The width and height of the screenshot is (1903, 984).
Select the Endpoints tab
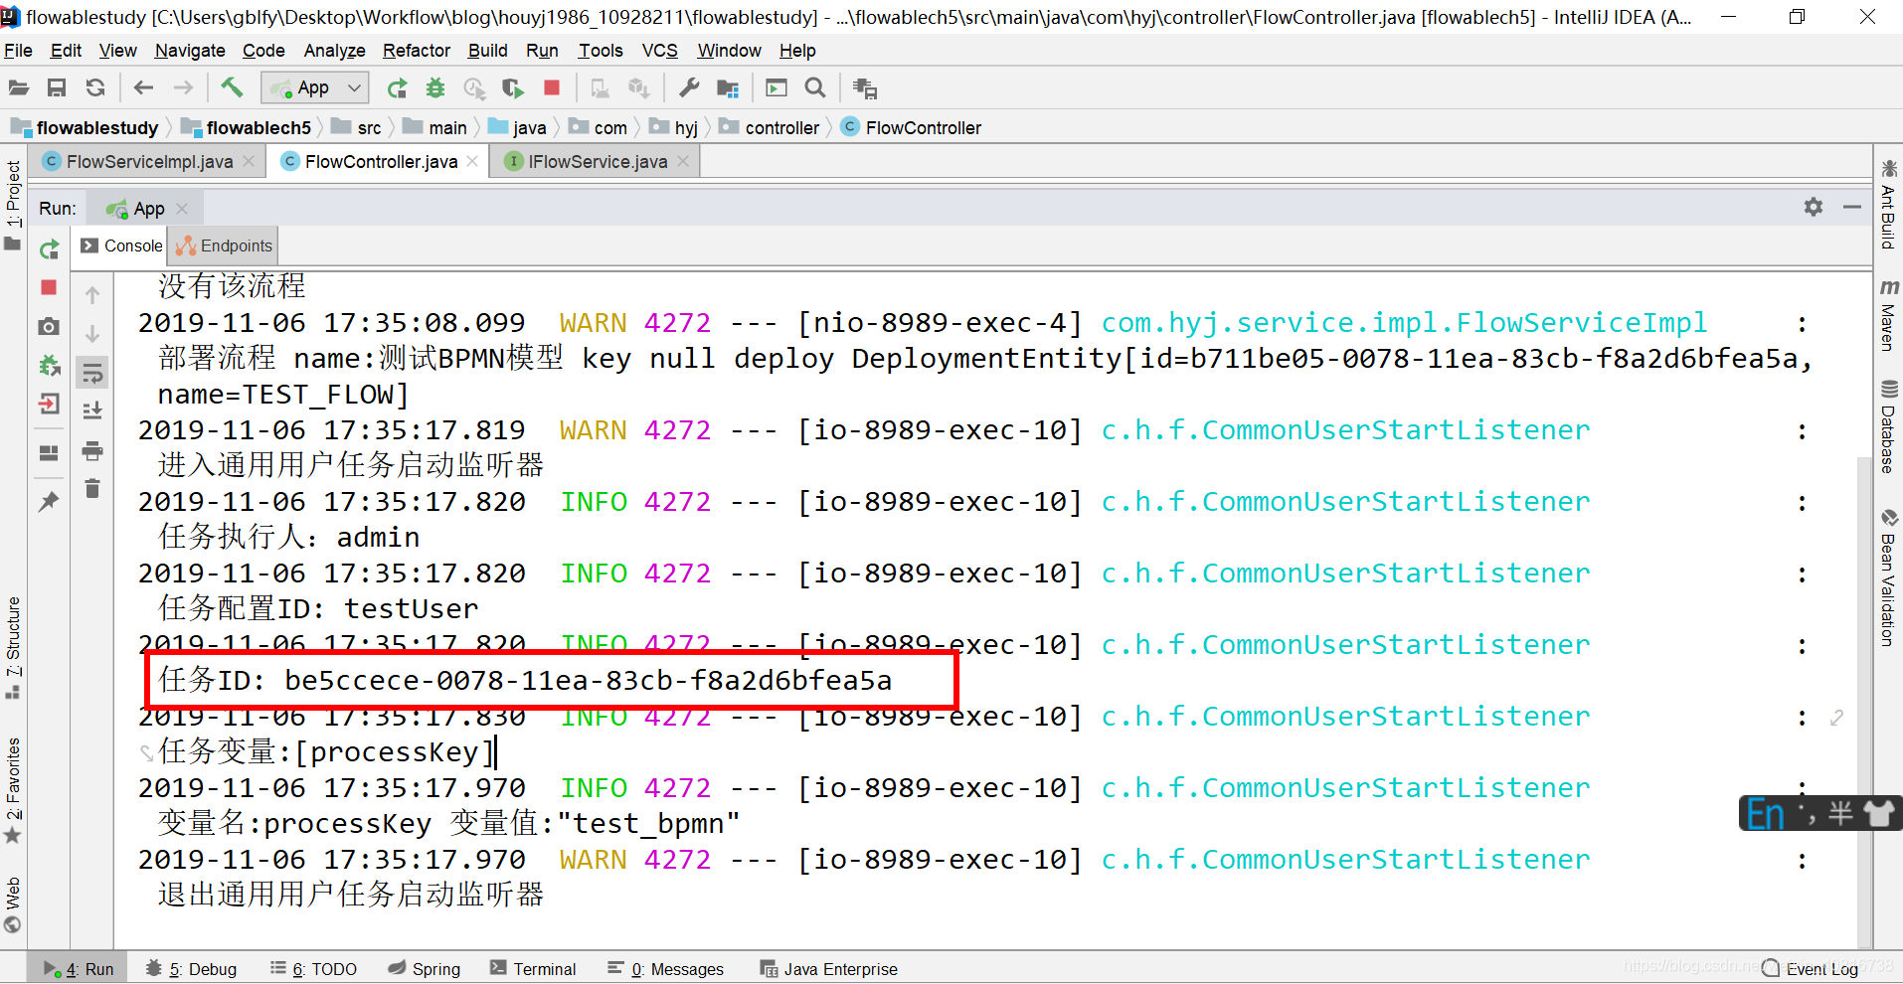(x=224, y=246)
